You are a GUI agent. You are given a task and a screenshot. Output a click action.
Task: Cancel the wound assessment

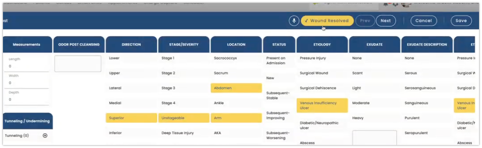tap(423, 21)
